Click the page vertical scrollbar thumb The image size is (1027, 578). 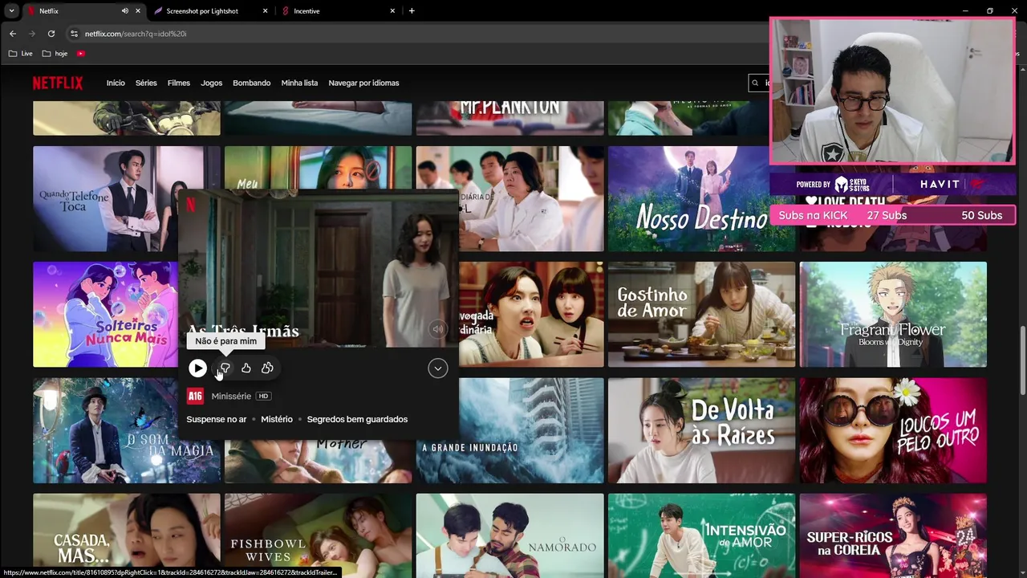1022,361
